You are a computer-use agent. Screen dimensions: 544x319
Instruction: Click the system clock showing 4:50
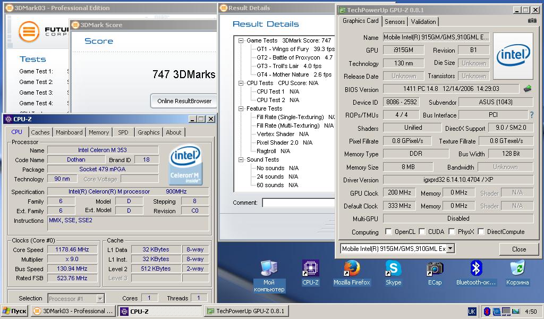[531, 312]
